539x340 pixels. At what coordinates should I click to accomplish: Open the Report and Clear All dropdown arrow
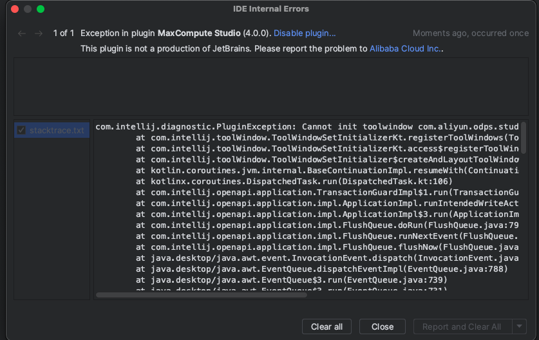520,326
